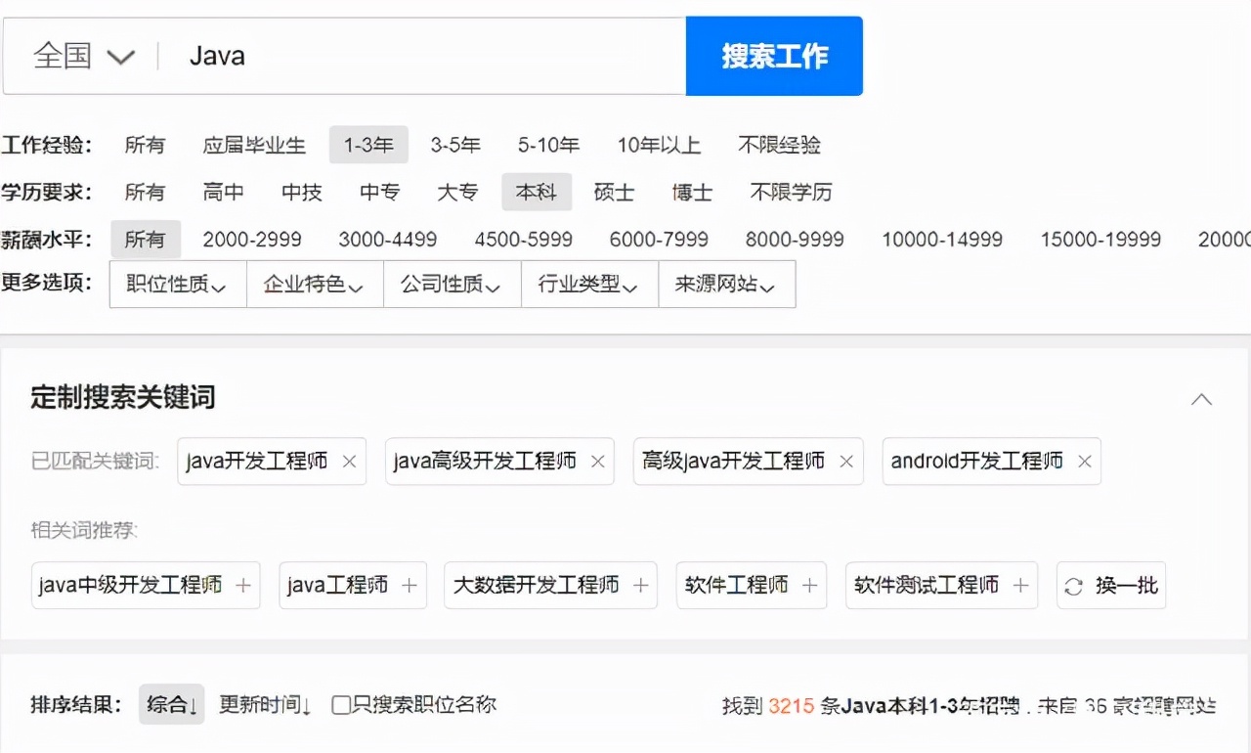Filter salary 15000-19999
Viewport: 1251px width, 753px height.
[1100, 239]
